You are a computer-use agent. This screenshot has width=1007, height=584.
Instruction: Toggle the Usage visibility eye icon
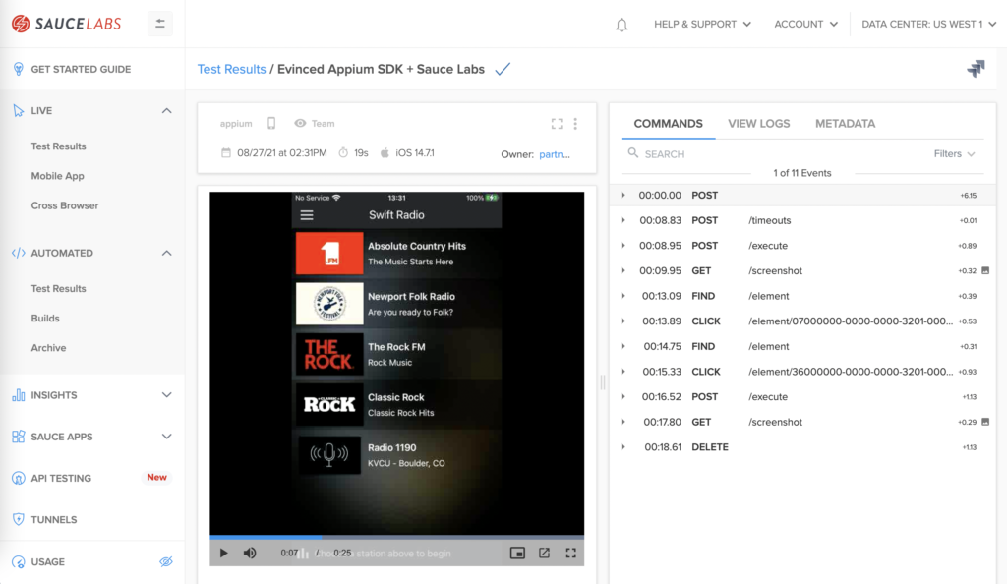pos(165,562)
